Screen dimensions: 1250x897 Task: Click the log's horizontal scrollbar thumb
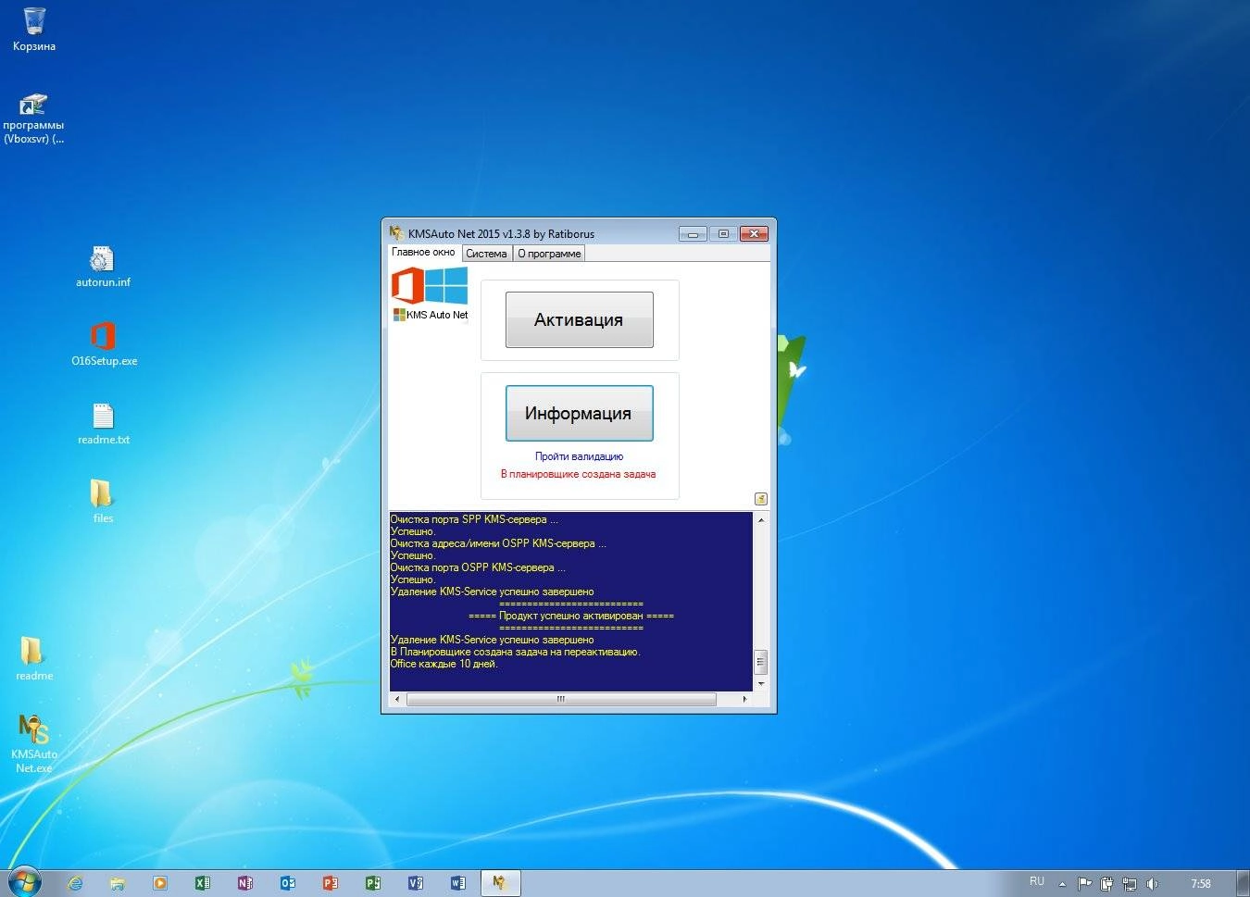[560, 699]
